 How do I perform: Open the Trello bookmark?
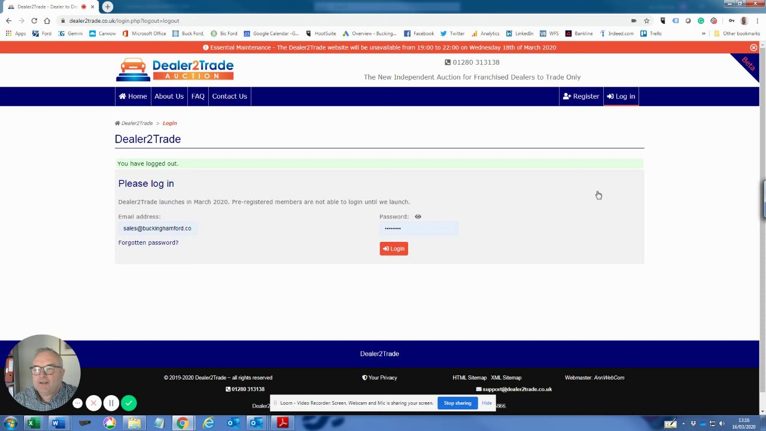pyautogui.click(x=651, y=34)
